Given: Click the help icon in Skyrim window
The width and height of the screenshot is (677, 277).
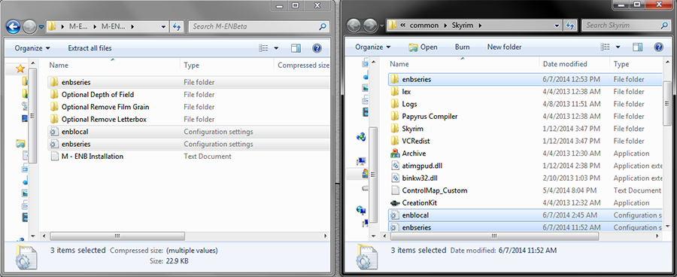Looking at the screenshot, I should 658,47.
